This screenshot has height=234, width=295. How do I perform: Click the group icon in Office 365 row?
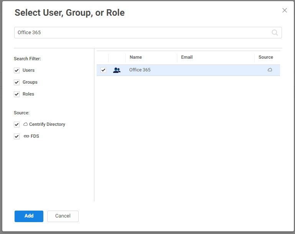pos(117,70)
